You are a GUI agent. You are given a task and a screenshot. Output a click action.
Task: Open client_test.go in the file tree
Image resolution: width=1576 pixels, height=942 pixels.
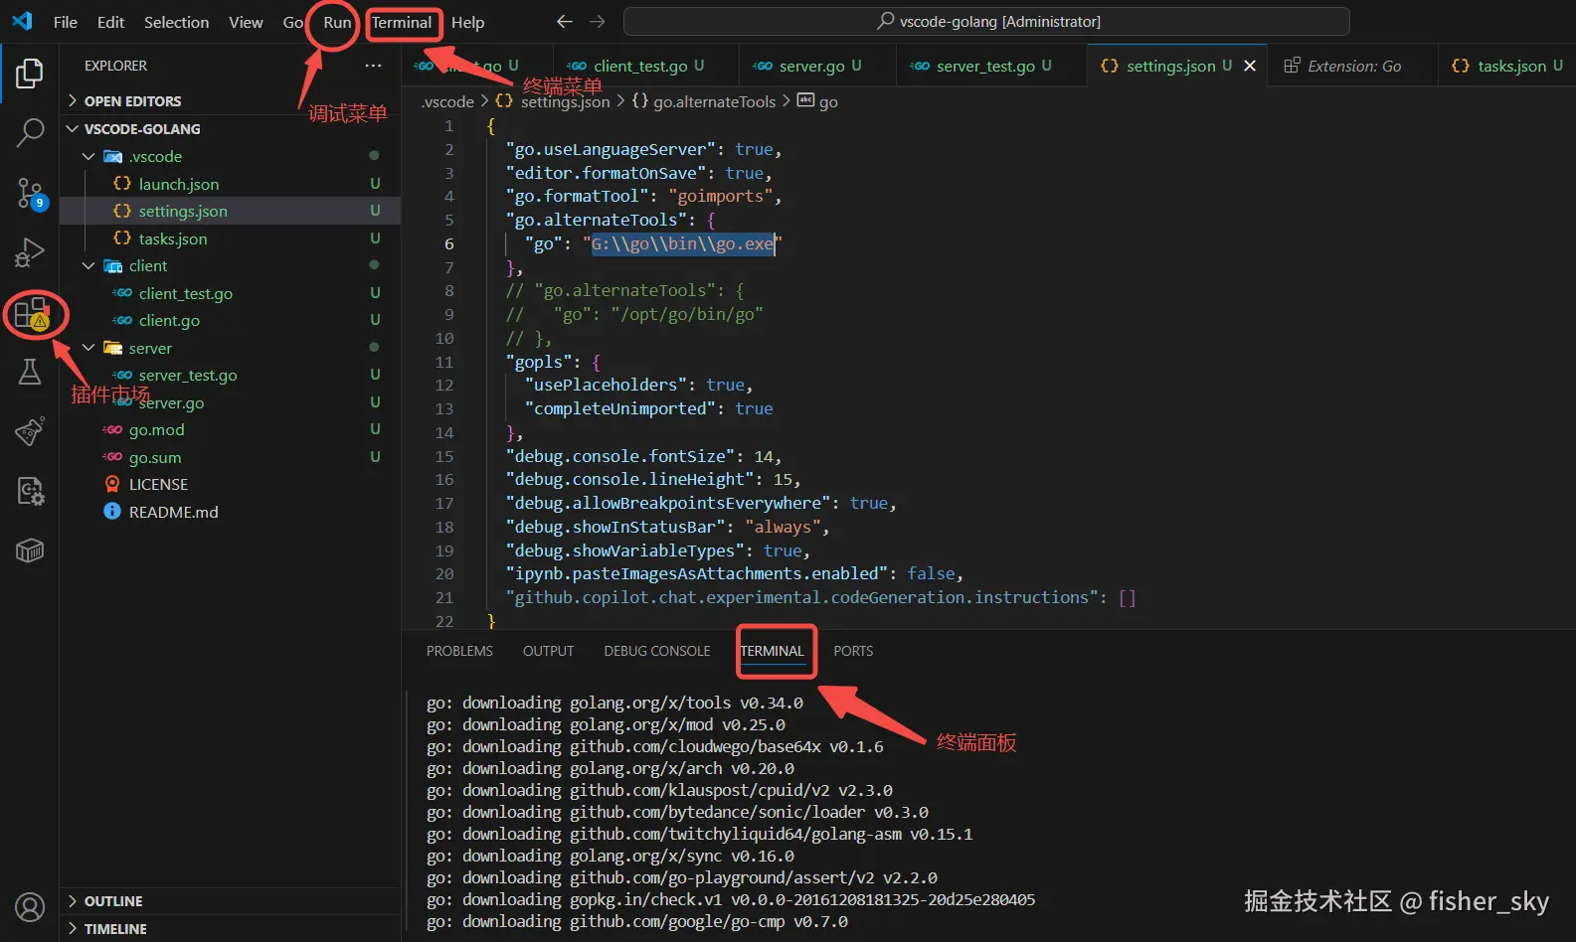tap(230, 293)
